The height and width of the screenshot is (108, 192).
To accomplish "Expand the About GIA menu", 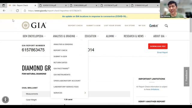I will click(x=160, y=36).
